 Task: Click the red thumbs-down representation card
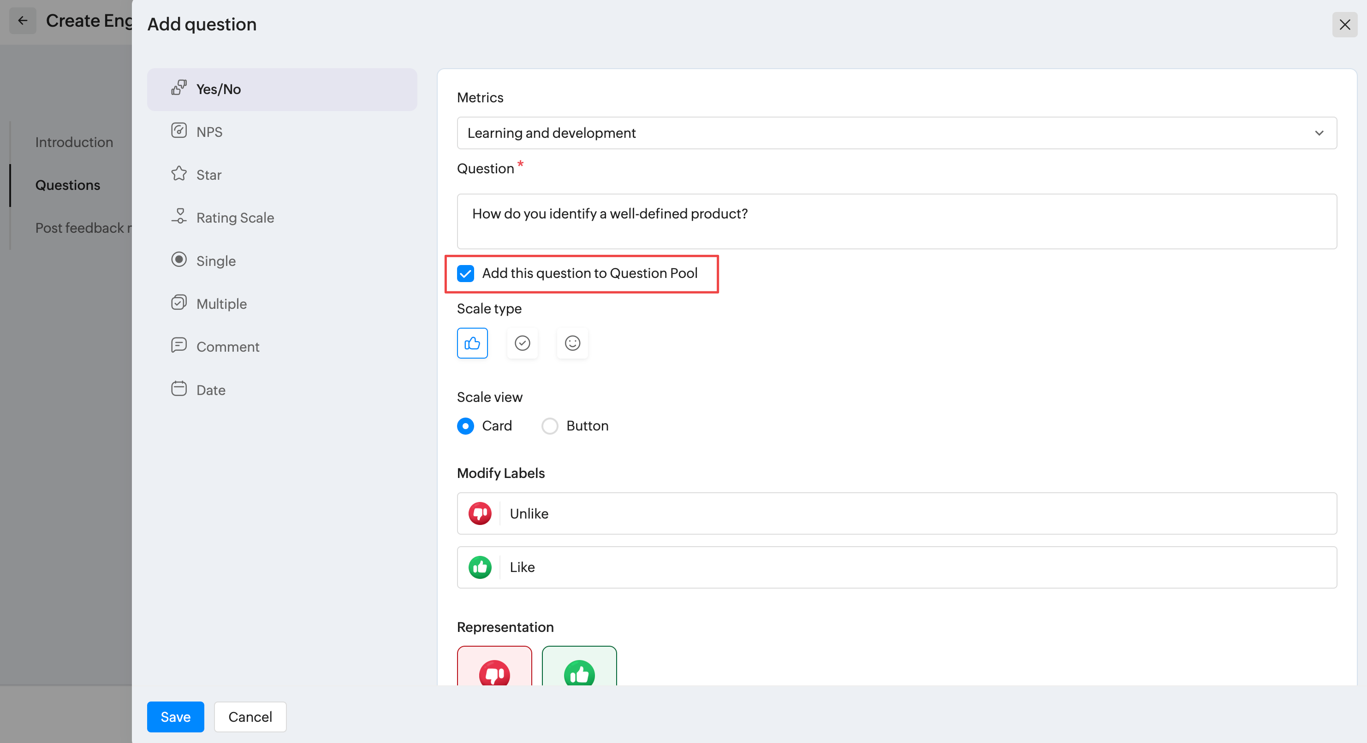(494, 666)
